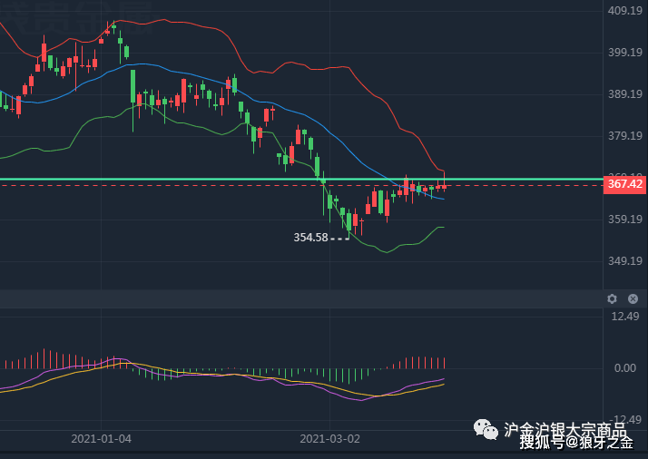Click the 2021-03-02 date label

(329, 439)
